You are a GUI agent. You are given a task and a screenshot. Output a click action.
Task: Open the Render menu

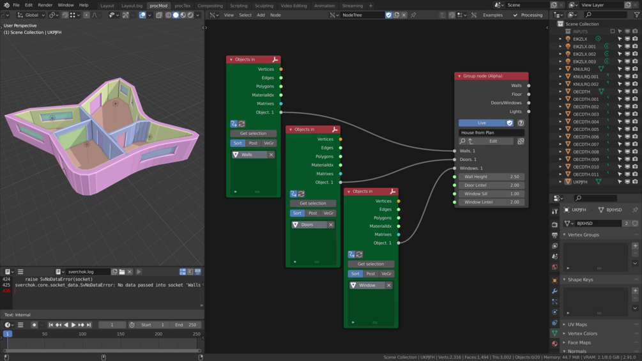point(45,5)
